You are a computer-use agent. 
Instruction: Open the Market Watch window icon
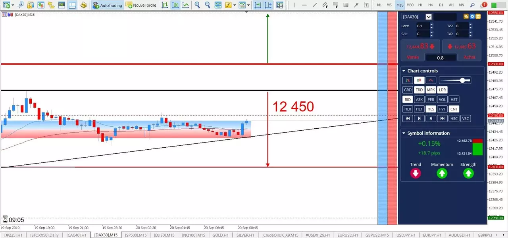[x=41, y=5]
